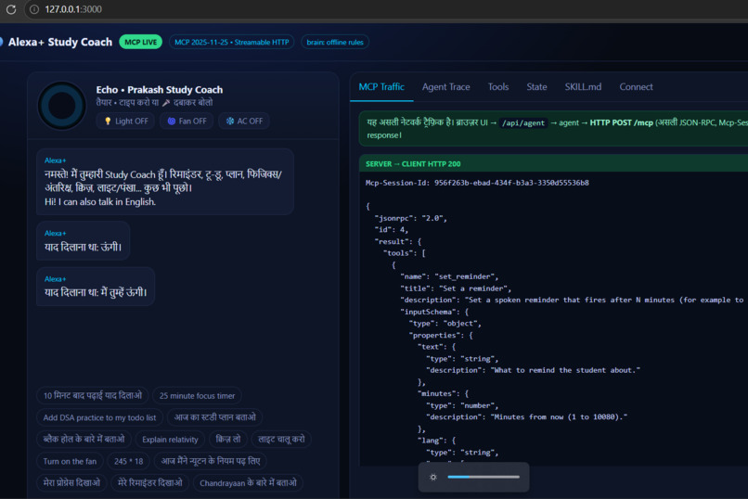Click the '10 मिनट बाद पढ़ाई याद दिलाओ' suggestion
This screenshot has width=748, height=499.
click(93, 395)
